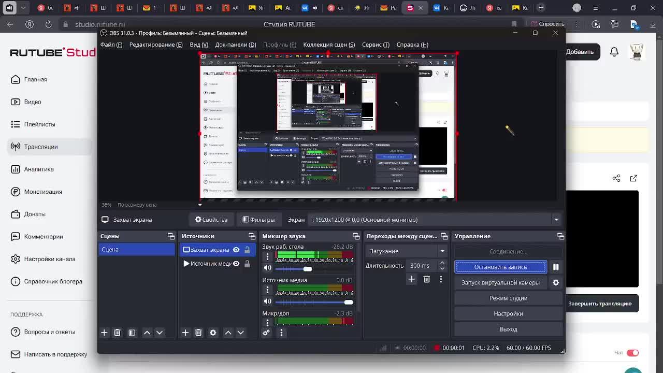This screenshot has width=663, height=373.
Task: Hide Захват экрана source via eye icon
Action: click(x=236, y=250)
